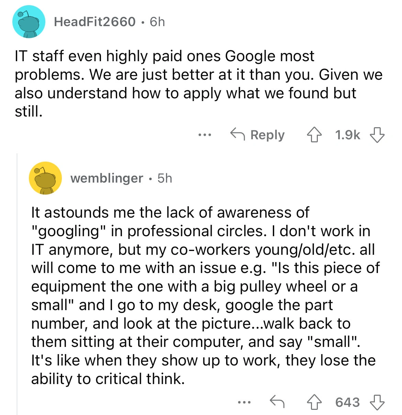
Task: Open HeadFit2660's profile avatar
Action: pyautogui.click(x=29, y=22)
